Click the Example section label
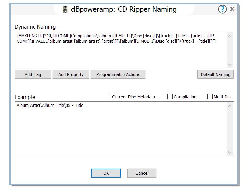 (x=25, y=97)
